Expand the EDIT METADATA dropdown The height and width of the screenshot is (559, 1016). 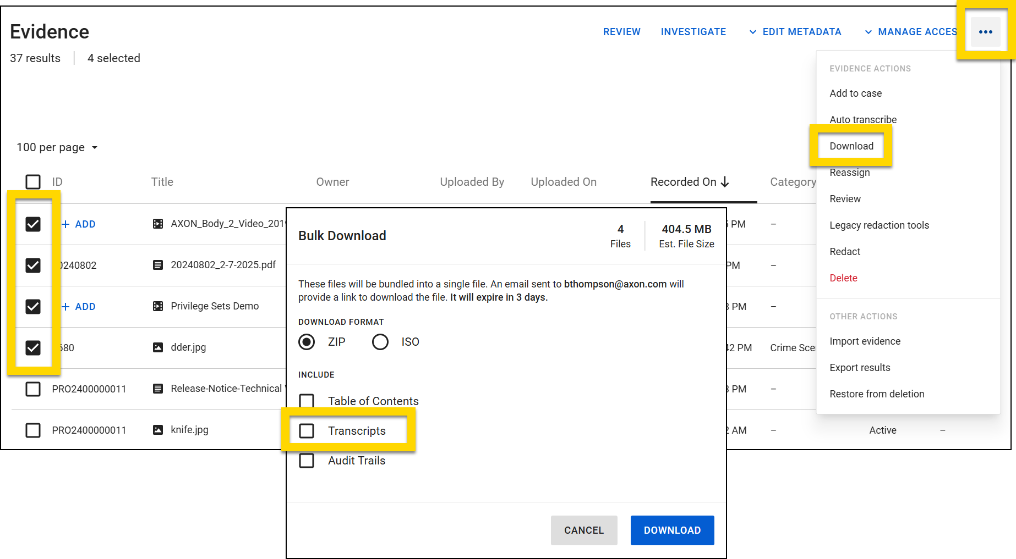[801, 31]
